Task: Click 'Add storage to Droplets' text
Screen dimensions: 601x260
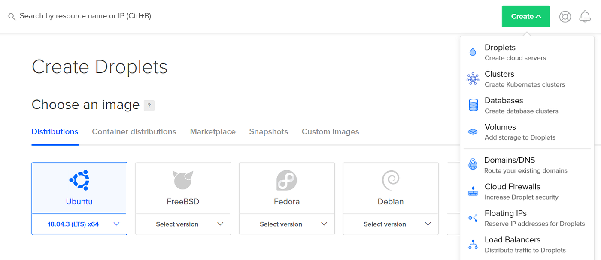Action: (520, 137)
